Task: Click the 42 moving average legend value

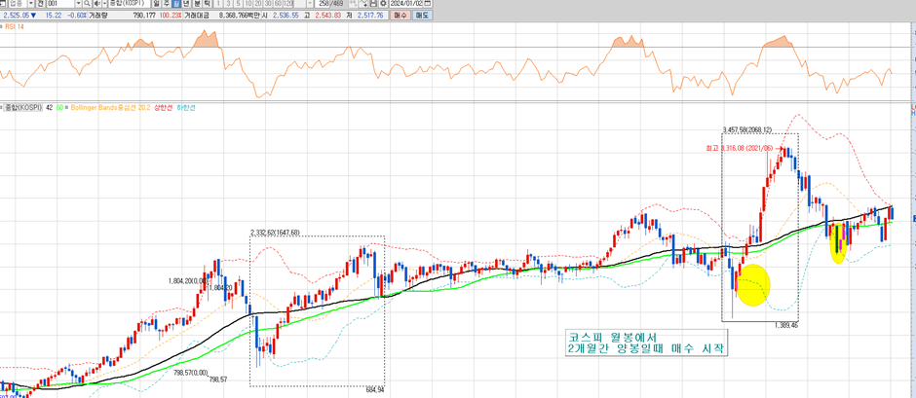Action: click(x=49, y=108)
